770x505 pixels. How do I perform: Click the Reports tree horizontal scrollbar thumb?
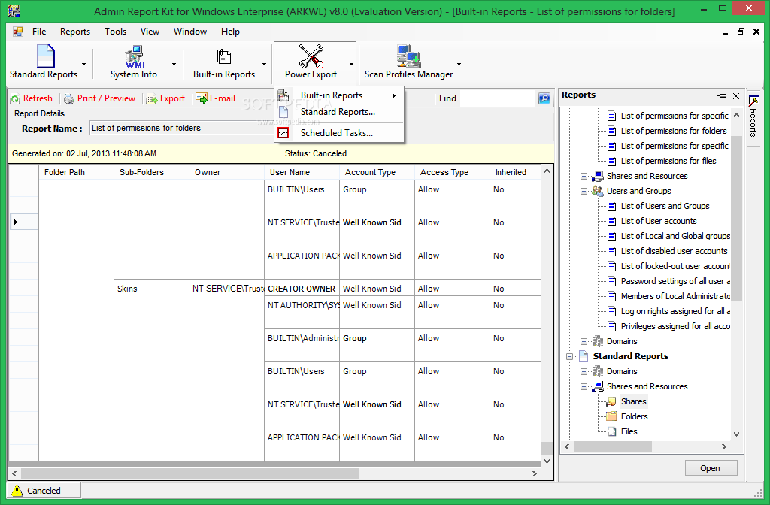point(612,446)
